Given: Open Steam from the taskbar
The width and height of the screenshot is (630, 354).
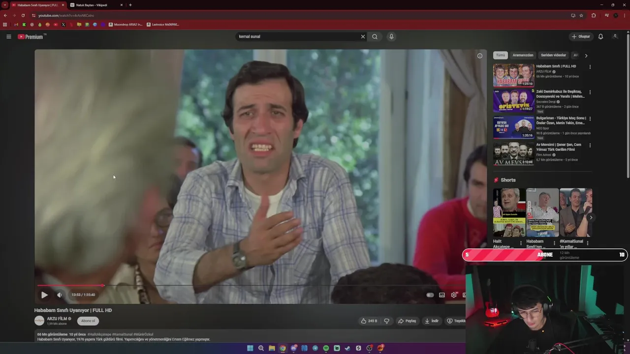Looking at the screenshot, I should (347, 348).
